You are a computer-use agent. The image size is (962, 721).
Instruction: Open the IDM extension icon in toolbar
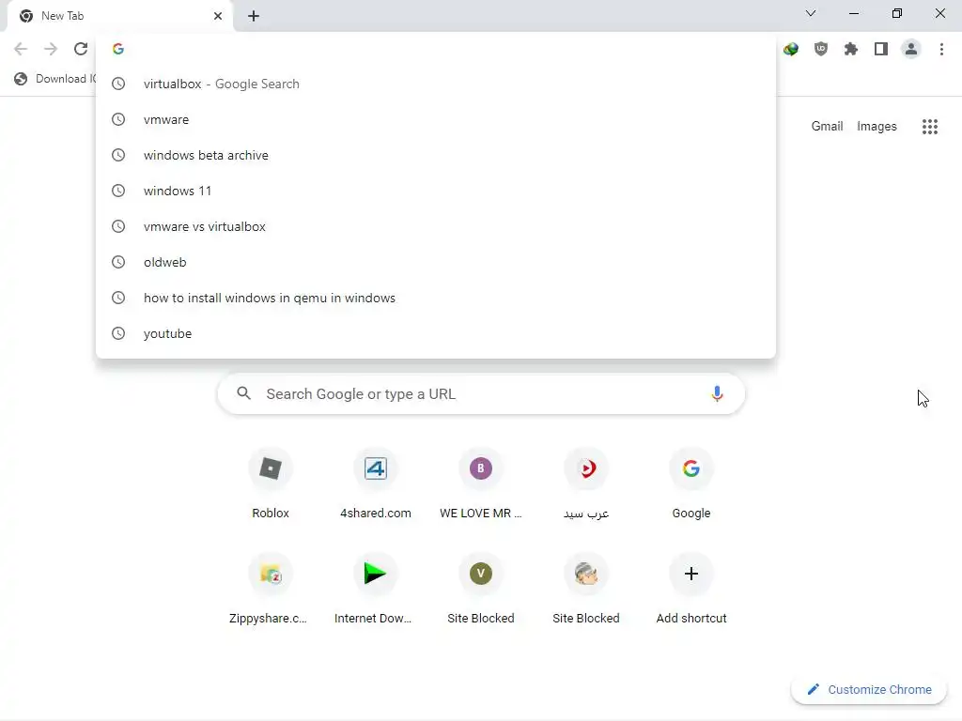pos(791,49)
